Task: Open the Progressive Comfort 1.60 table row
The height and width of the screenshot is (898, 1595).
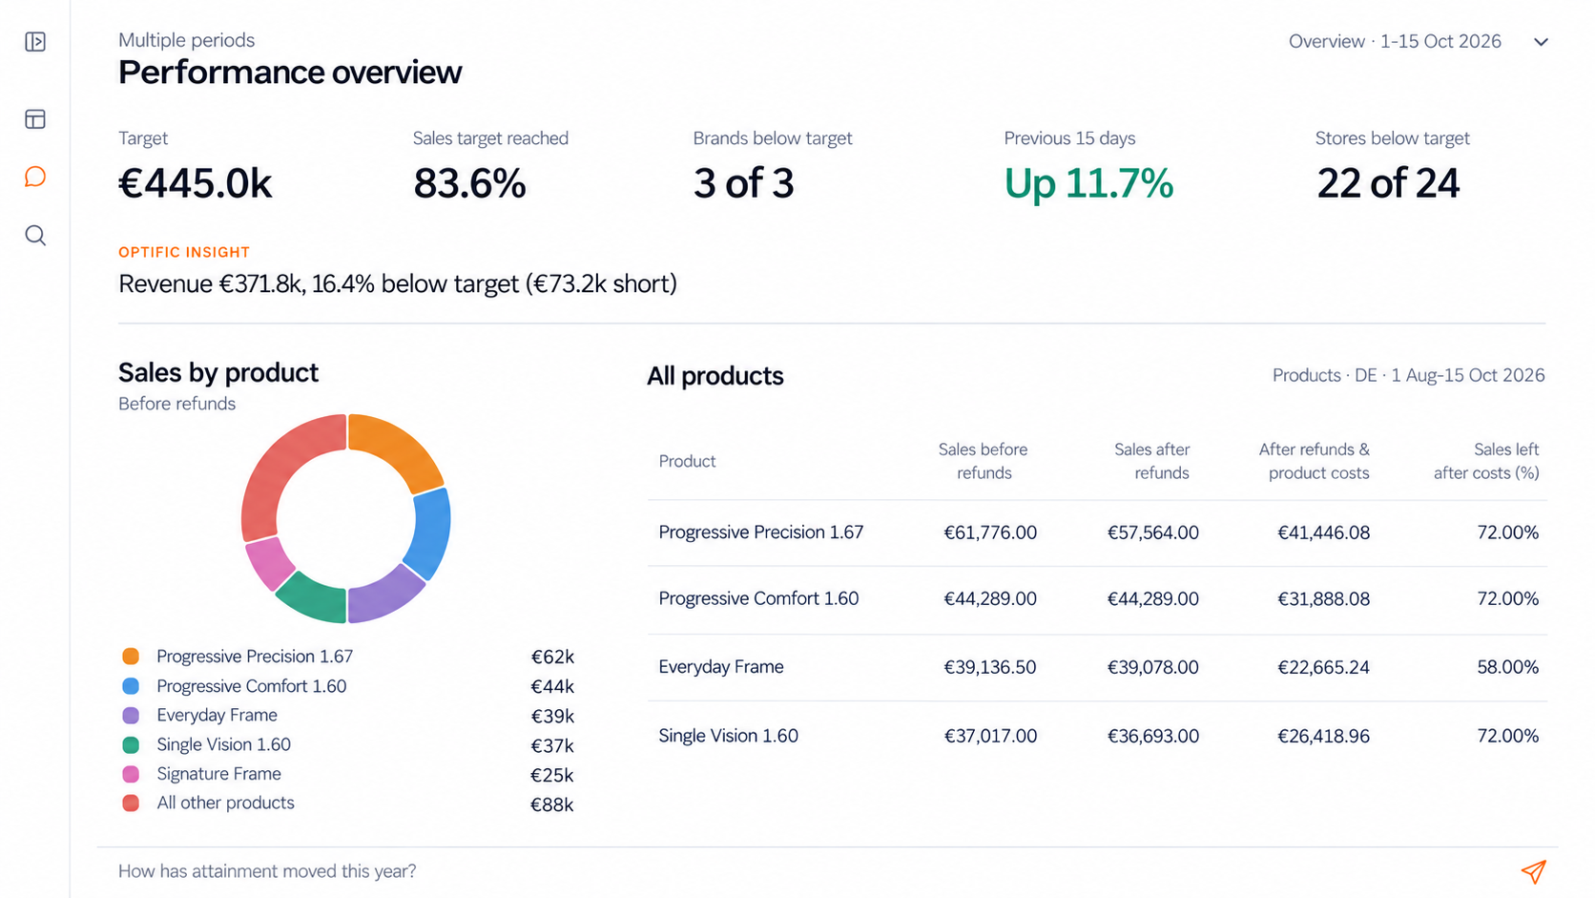Action: point(1097,599)
